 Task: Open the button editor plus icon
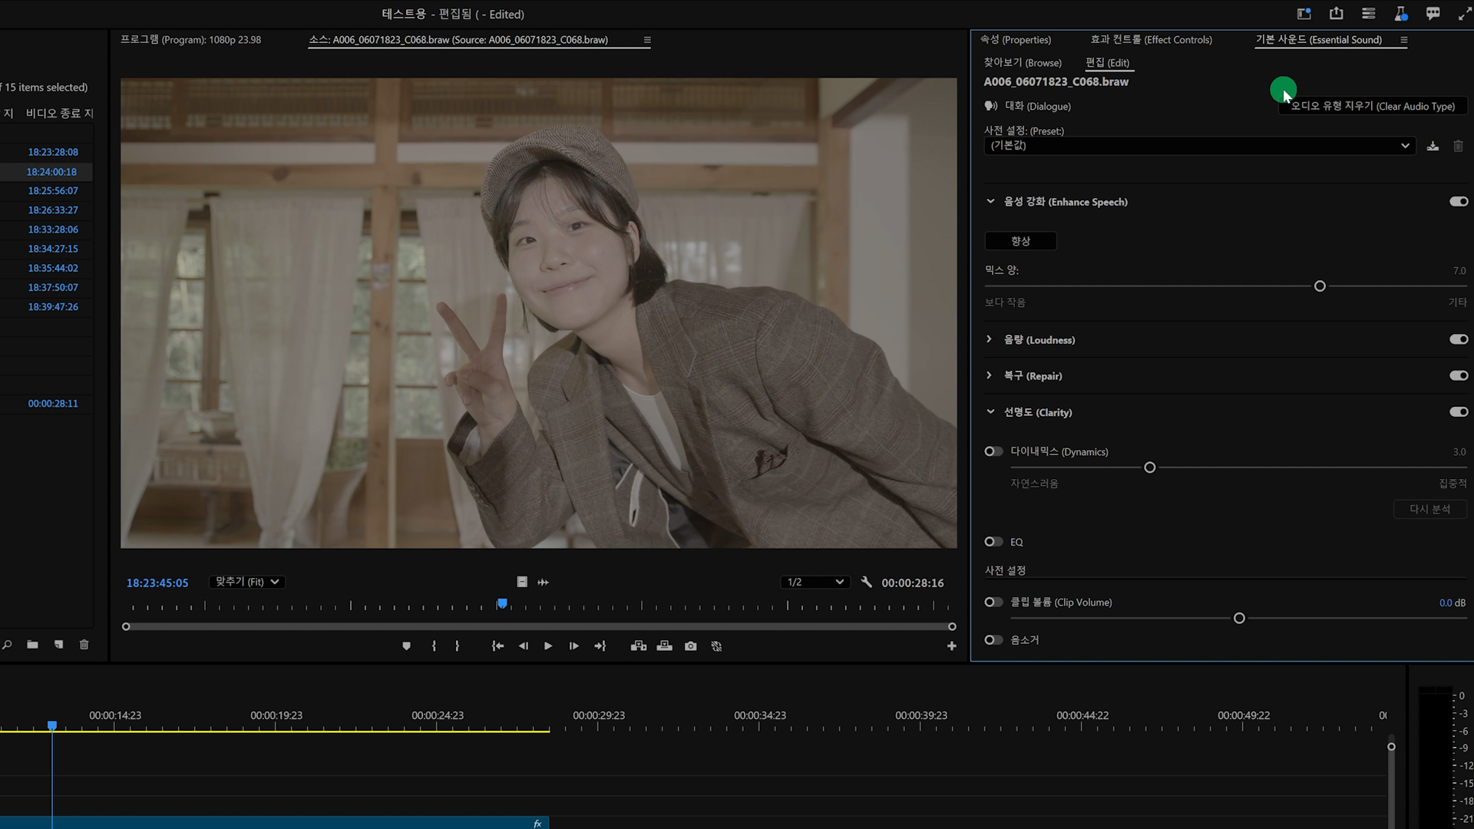951,646
